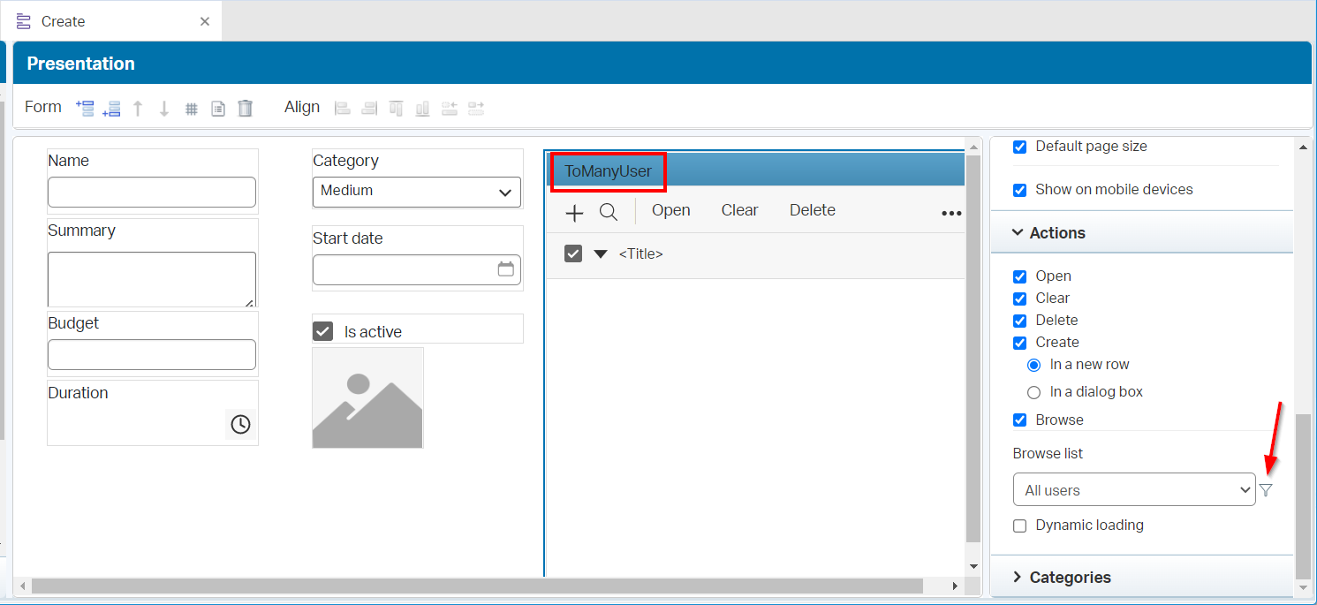Open the three-dots more menu

(950, 213)
